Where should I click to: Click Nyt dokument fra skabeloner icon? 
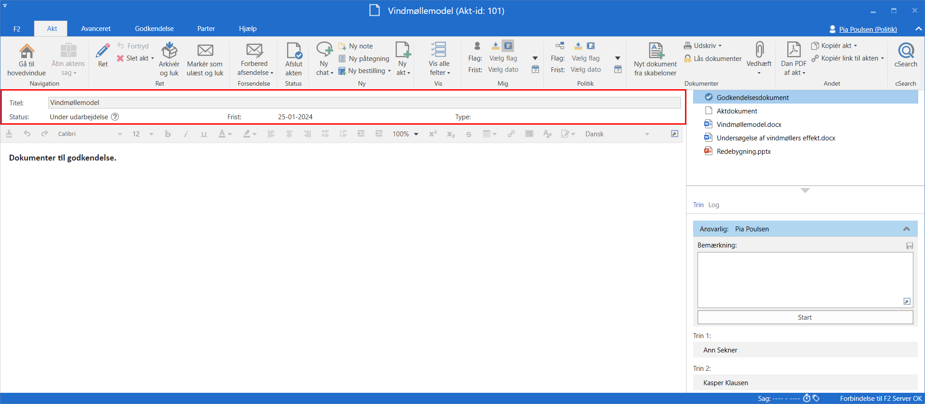(655, 51)
